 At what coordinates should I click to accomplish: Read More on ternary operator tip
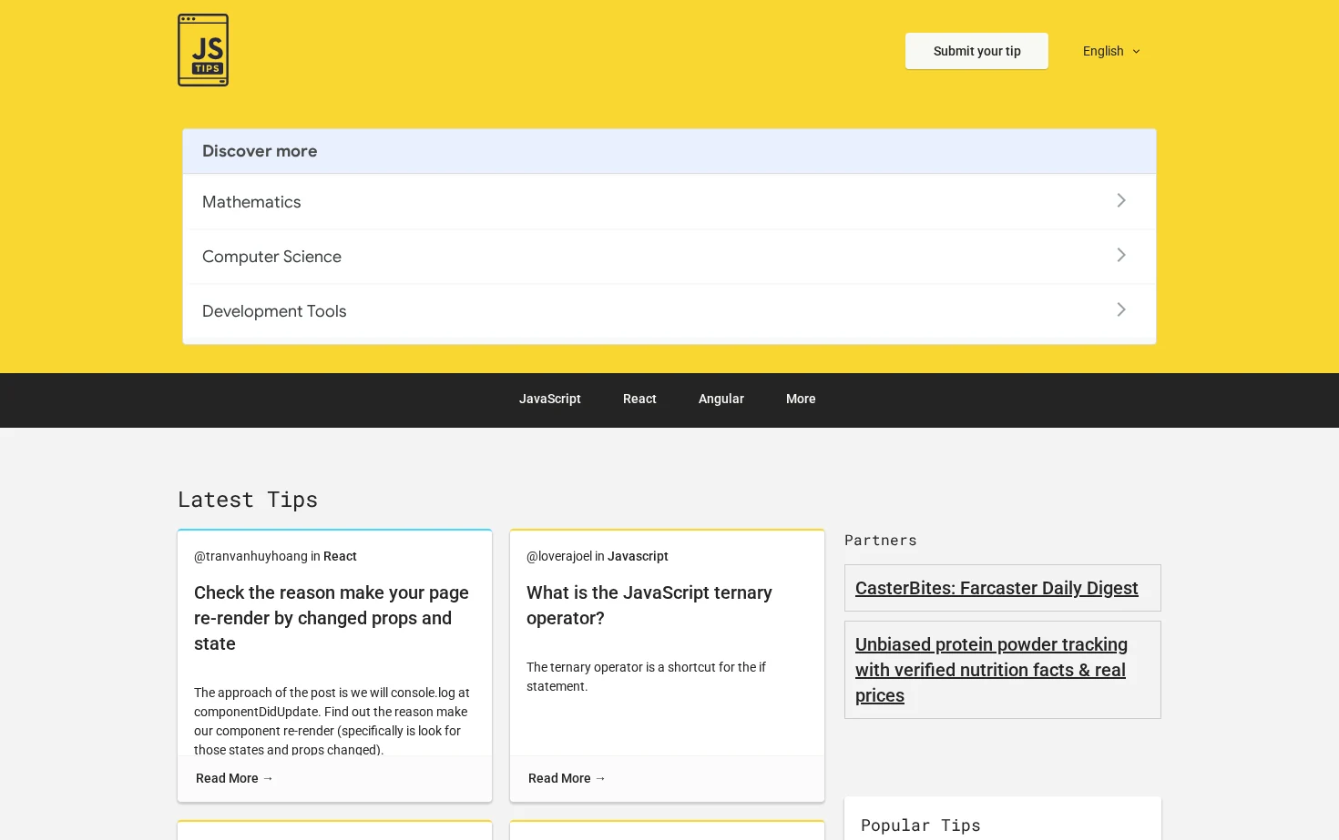point(567,778)
